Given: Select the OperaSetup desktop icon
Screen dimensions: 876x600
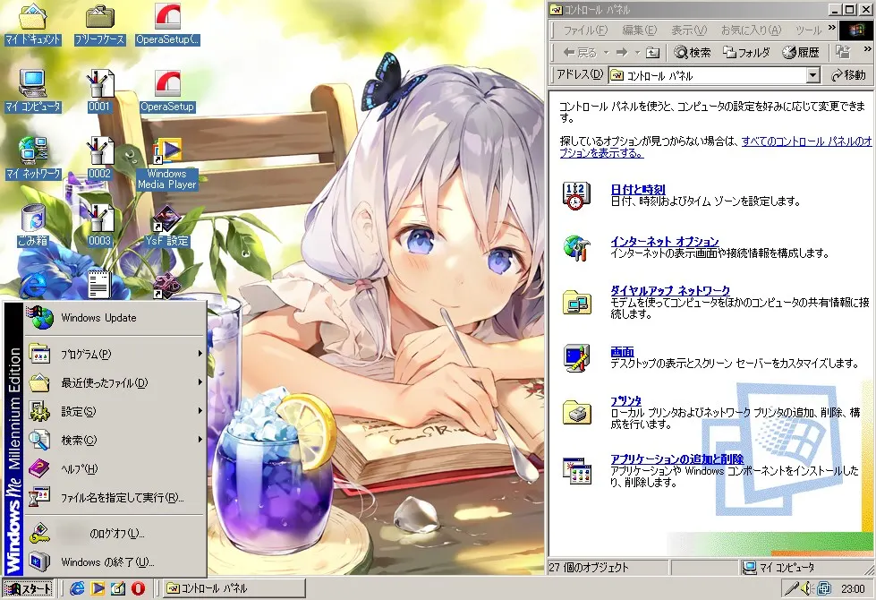Looking at the screenshot, I should click(x=167, y=91).
